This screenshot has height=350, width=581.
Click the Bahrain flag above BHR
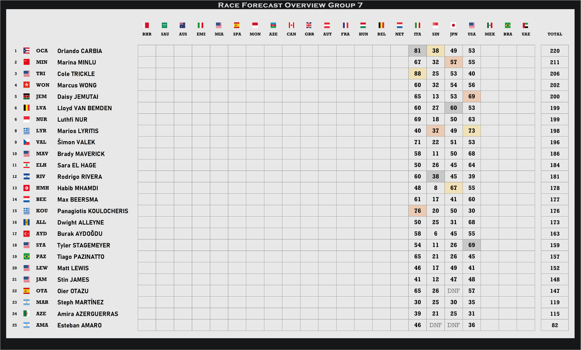[x=147, y=25]
